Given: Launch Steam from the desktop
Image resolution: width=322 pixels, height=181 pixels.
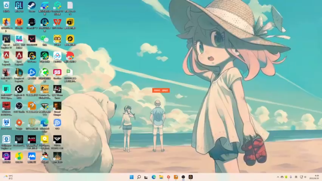Looking at the screenshot, I should click(x=32, y=5).
